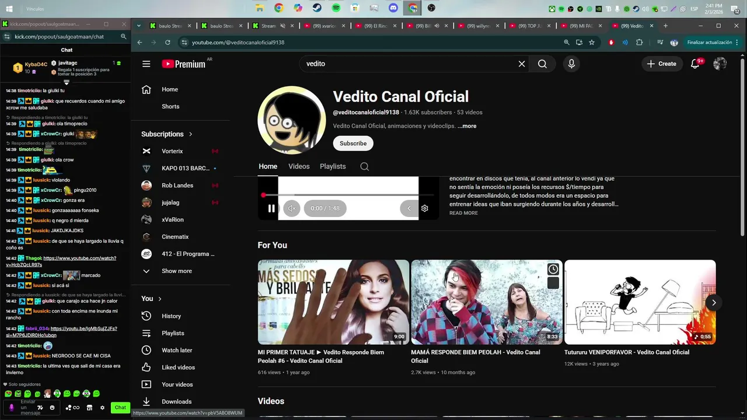
Task: Expand channel description with ...more
Action: (x=467, y=126)
